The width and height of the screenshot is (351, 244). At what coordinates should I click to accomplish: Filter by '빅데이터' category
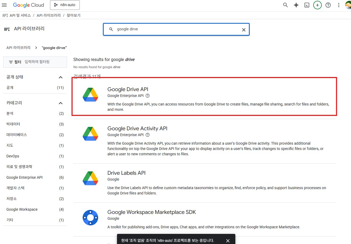click(x=35, y=124)
